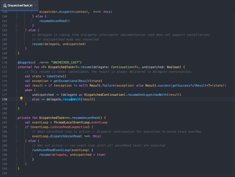Click the "UNCHECKED_CAST" string literal

pyautogui.click(x=65, y=63)
